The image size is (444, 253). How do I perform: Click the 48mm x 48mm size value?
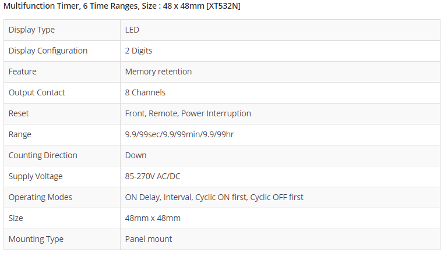153,218
